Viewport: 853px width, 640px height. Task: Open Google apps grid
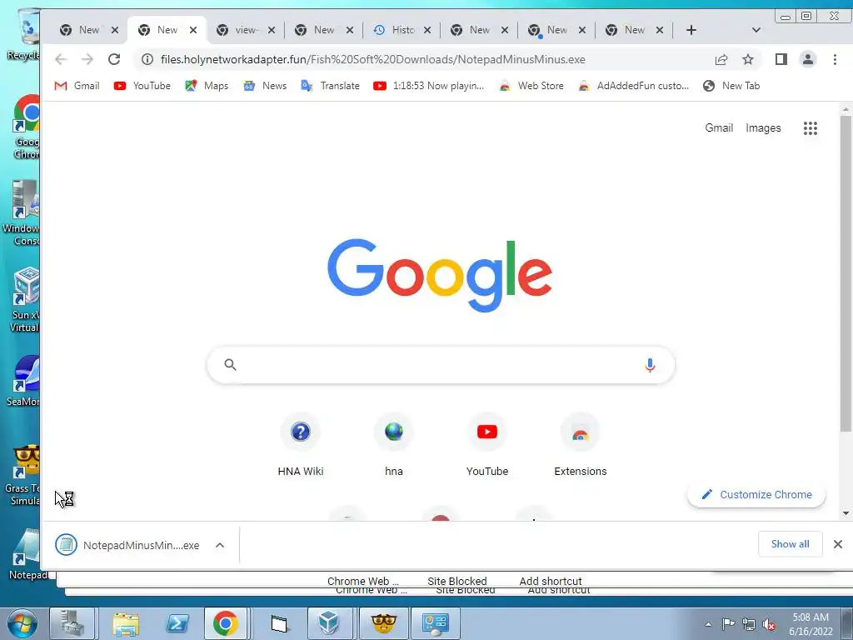click(x=810, y=128)
